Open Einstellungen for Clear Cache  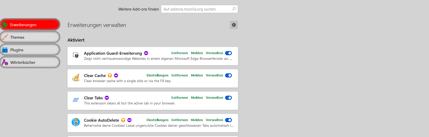tap(157, 75)
